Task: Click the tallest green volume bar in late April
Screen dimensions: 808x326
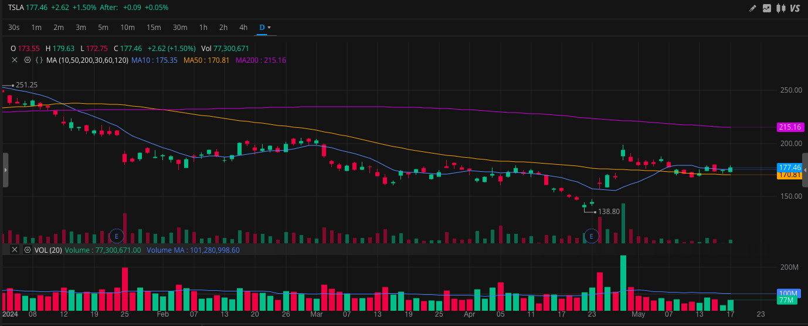Action: coord(623,283)
